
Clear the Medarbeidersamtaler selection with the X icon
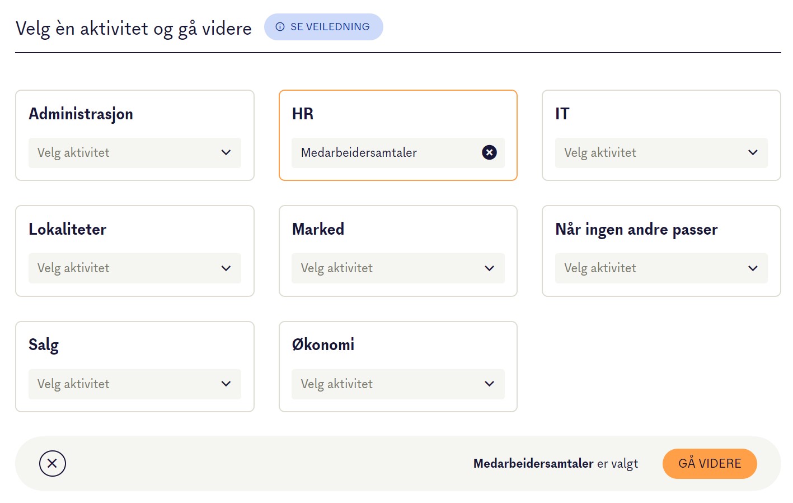(489, 152)
